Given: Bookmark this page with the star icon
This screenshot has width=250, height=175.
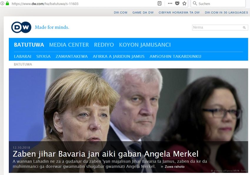Looking at the screenshot, I should point(184,4).
